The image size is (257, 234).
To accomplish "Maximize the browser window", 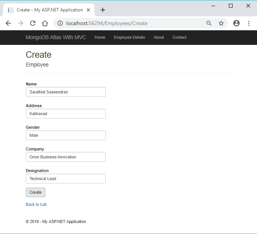I will [x=231, y=6].
